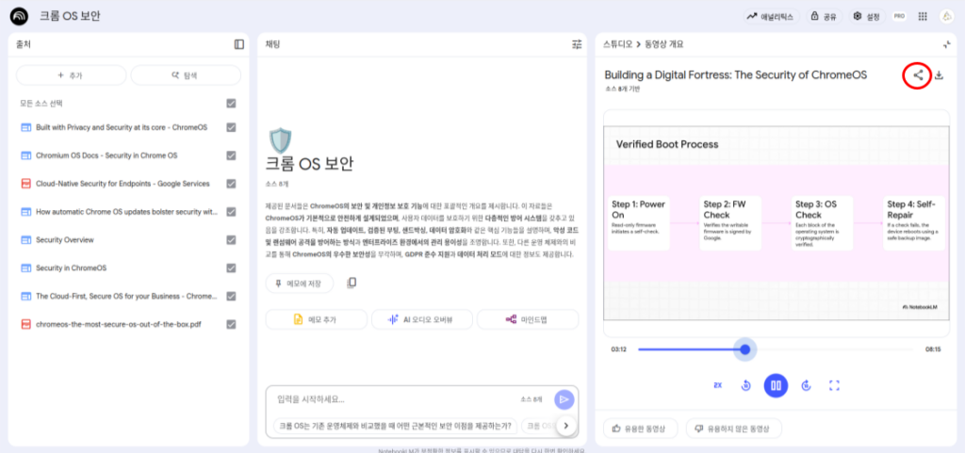Generate AI 오디오 오버뷰
The width and height of the screenshot is (965, 453).
pos(422,319)
